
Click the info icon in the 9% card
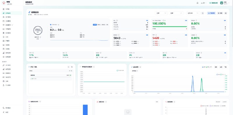click(x=134, y=53)
